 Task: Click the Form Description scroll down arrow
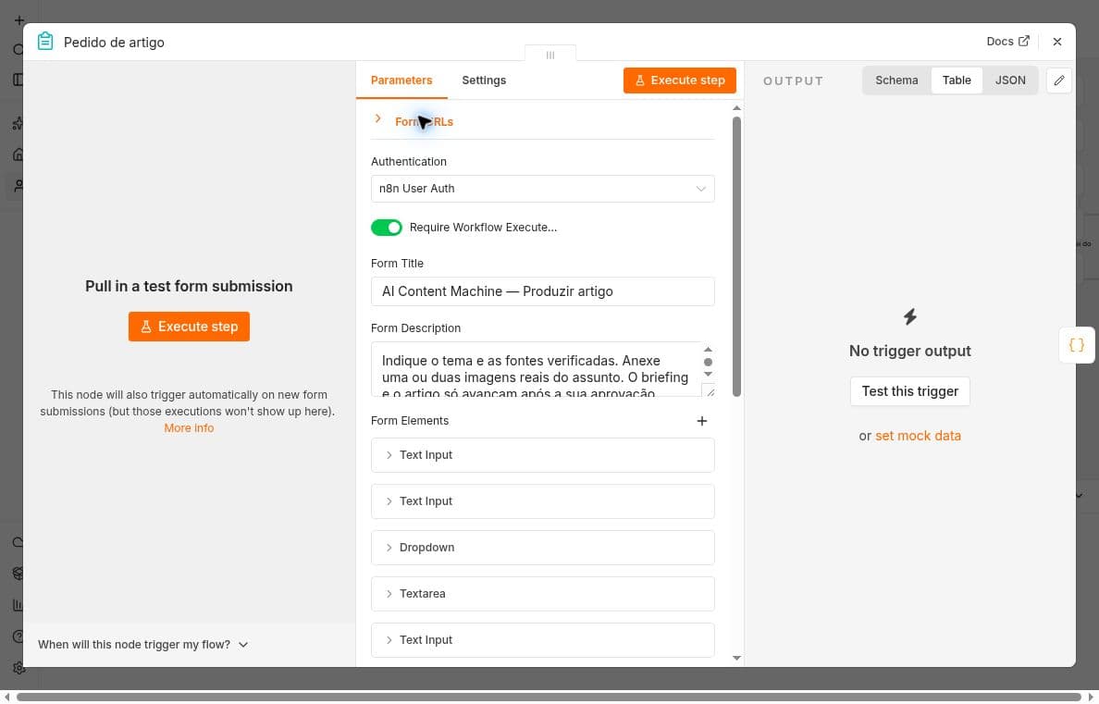(708, 375)
